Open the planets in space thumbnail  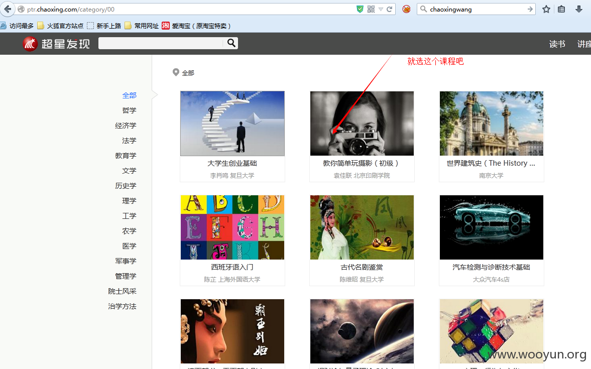tap(362, 331)
